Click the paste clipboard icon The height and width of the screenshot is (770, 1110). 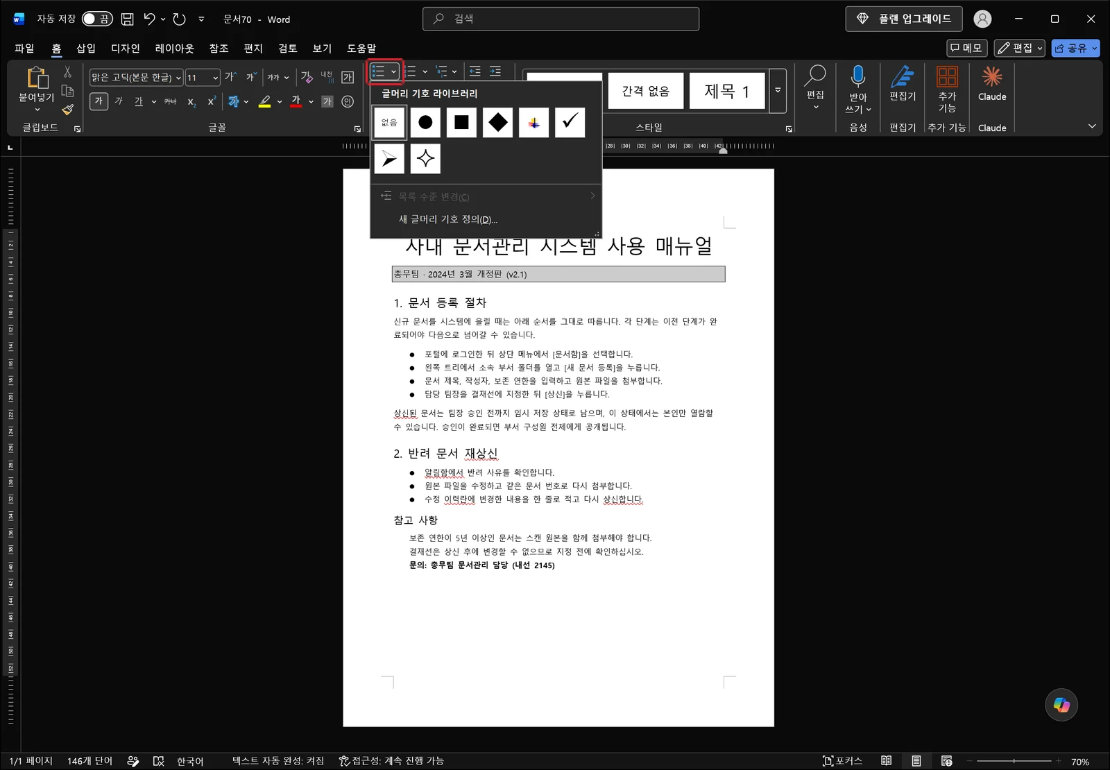click(37, 78)
